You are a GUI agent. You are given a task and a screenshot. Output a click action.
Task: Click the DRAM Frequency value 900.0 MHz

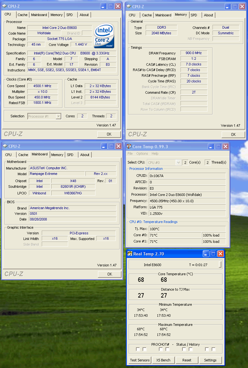click(x=194, y=53)
